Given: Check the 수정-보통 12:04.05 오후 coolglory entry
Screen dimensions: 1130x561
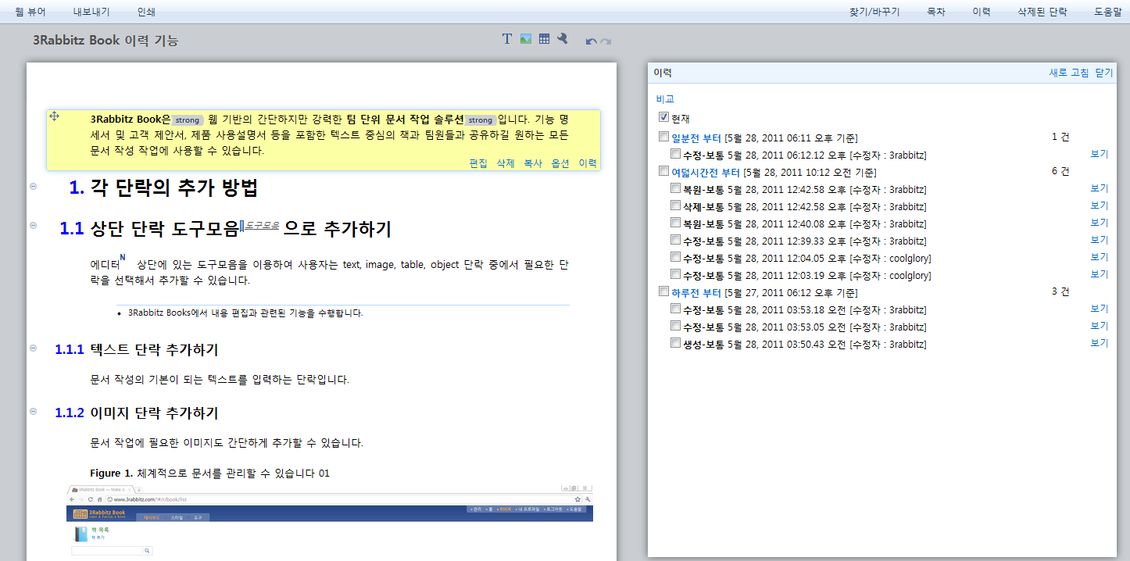Looking at the screenshot, I should pyautogui.click(x=676, y=257).
